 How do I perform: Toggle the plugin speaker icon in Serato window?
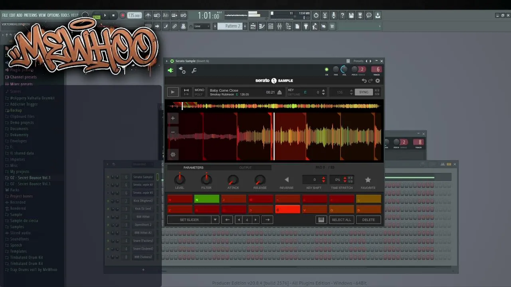point(170,71)
